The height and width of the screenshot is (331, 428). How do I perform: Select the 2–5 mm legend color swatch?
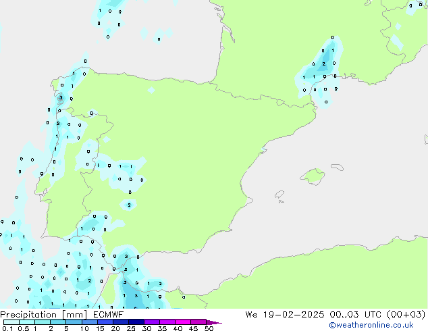pos(58,322)
